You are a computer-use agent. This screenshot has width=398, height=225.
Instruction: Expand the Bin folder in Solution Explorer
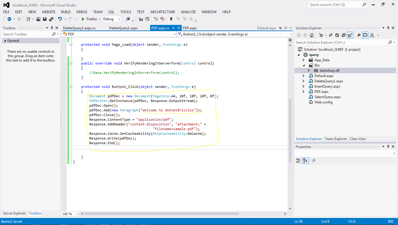click(304, 65)
